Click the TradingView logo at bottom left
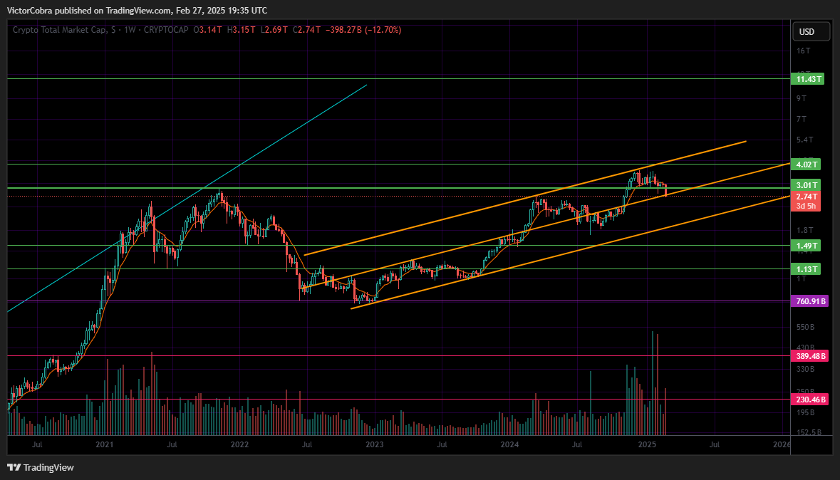The height and width of the screenshot is (480, 840). pyautogui.click(x=41, y=468)
